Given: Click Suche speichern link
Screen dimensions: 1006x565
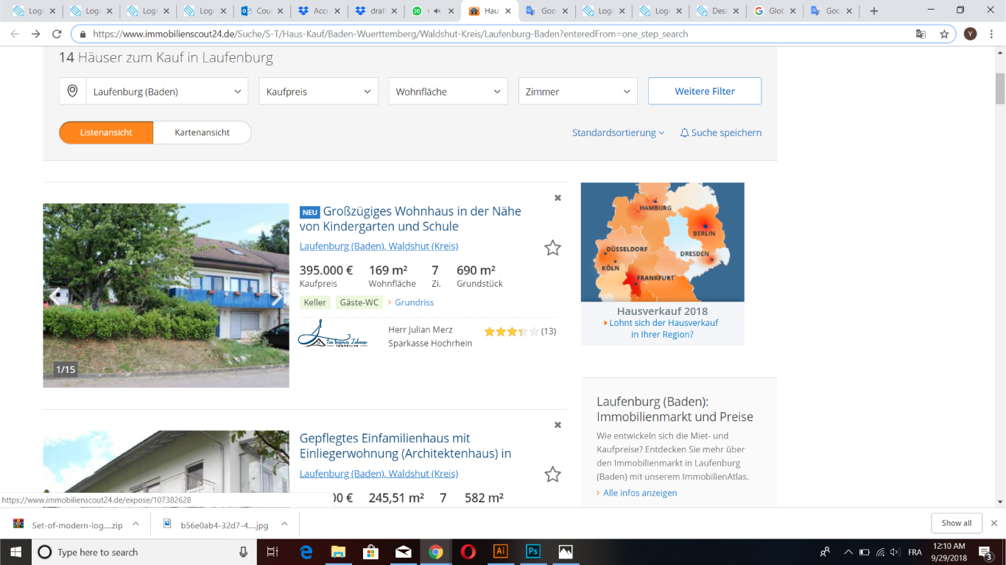Looking at the screenshot, I should (721, 132).
